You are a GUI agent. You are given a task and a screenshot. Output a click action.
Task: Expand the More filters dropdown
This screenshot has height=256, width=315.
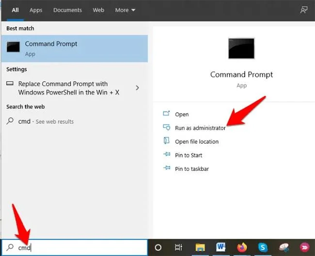(x=125, y=10)
